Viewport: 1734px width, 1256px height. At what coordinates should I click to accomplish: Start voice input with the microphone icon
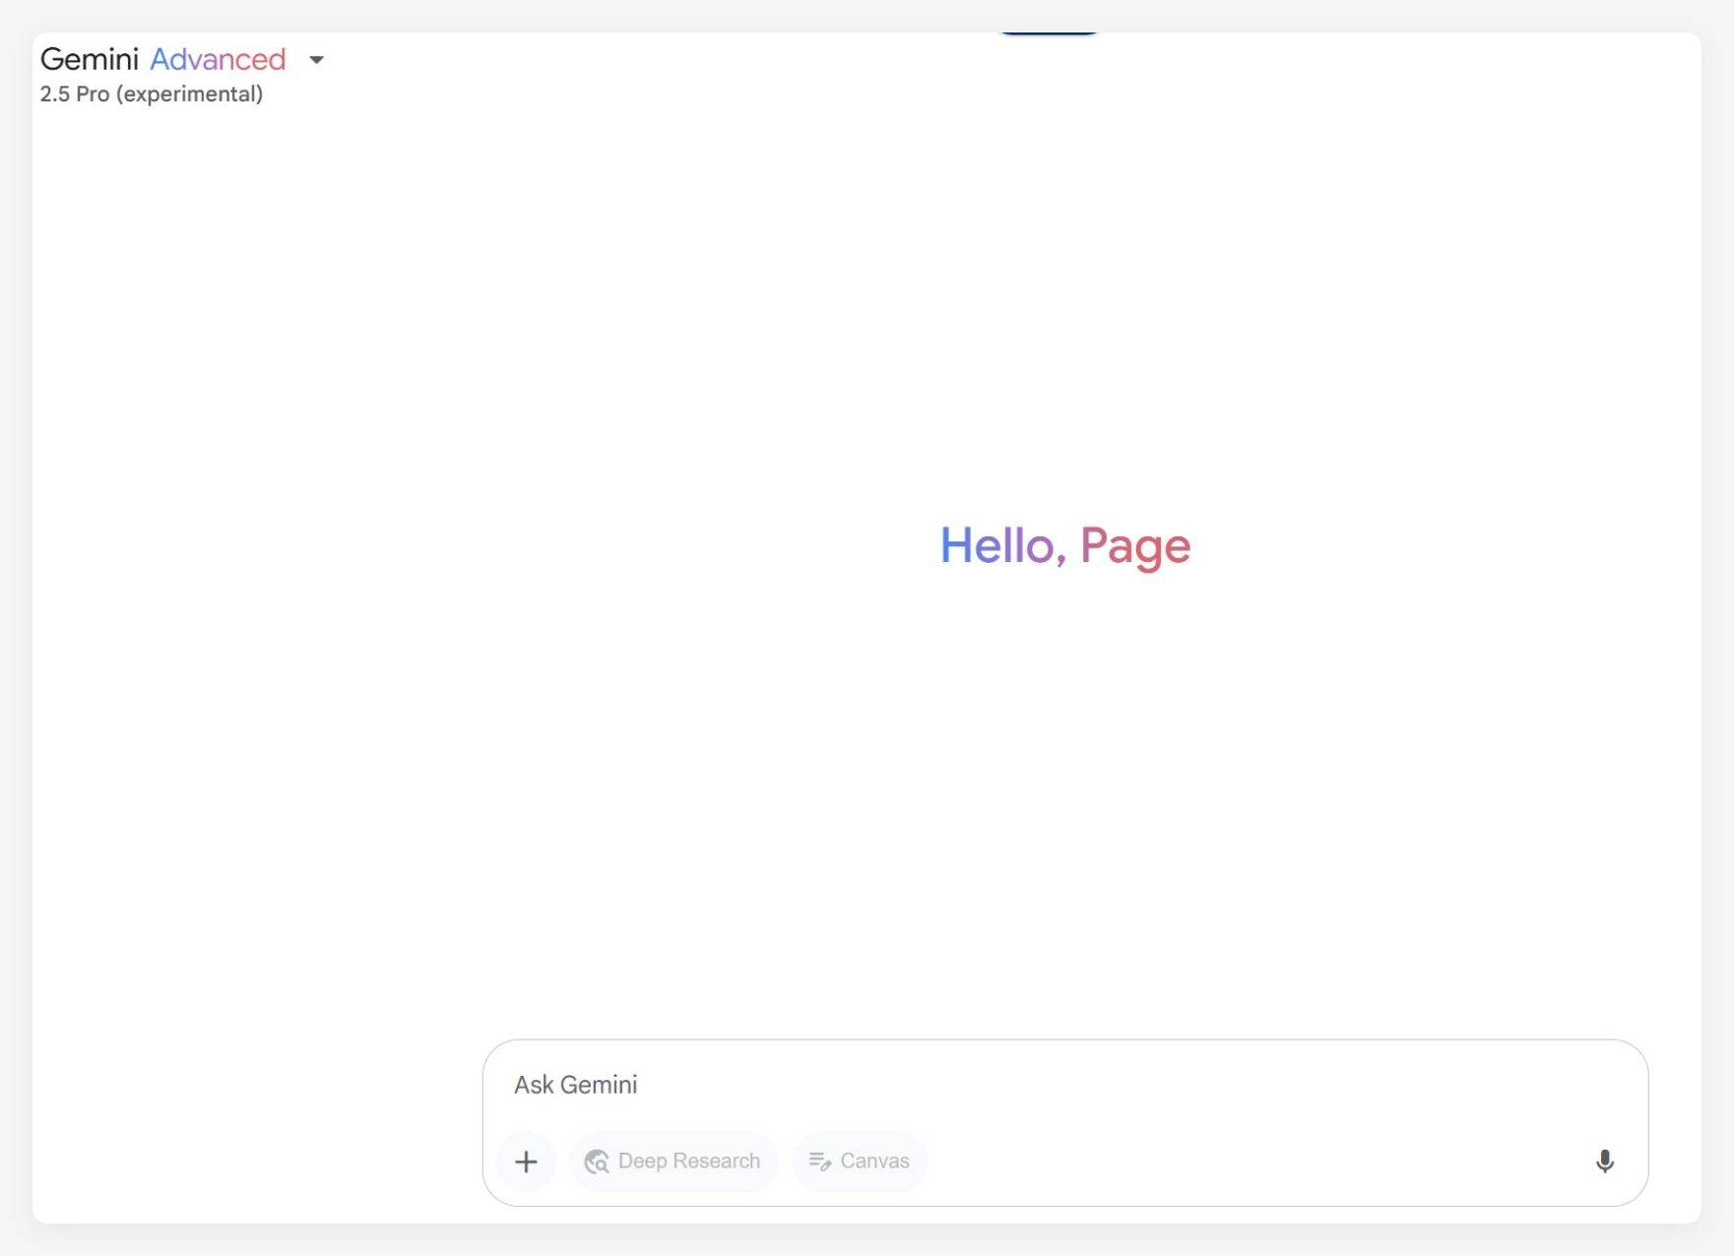coord(1604,1162)
